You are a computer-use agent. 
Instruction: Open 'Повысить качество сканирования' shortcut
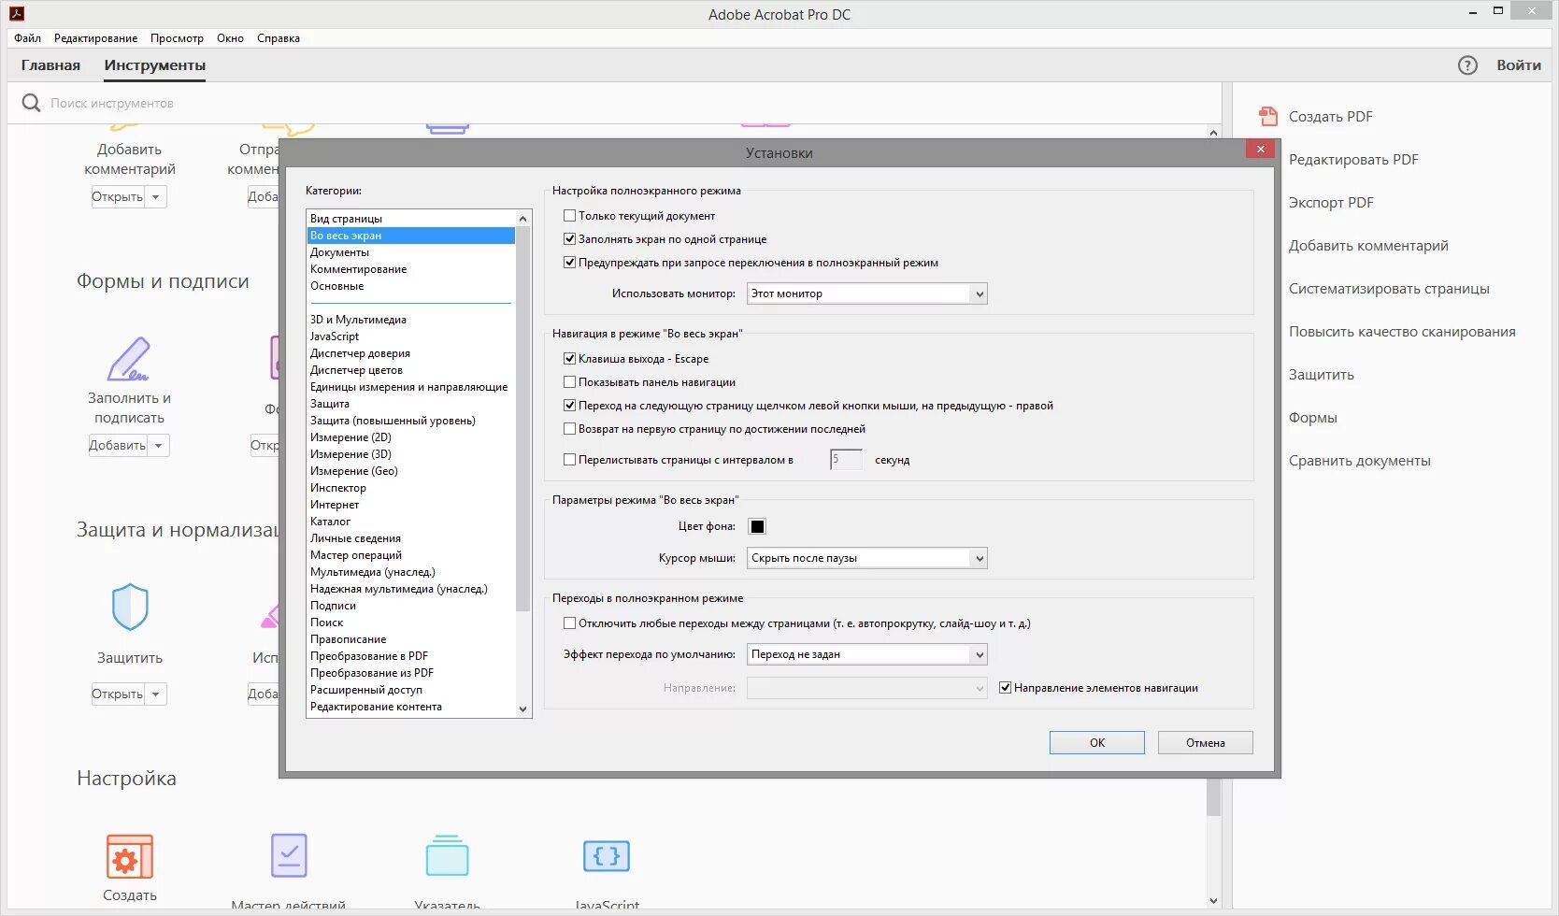[1402, 332]
